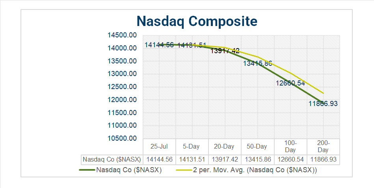Click the 25-Jul column header
Viewport: 374px width, 188px height.
pos(159,146)
